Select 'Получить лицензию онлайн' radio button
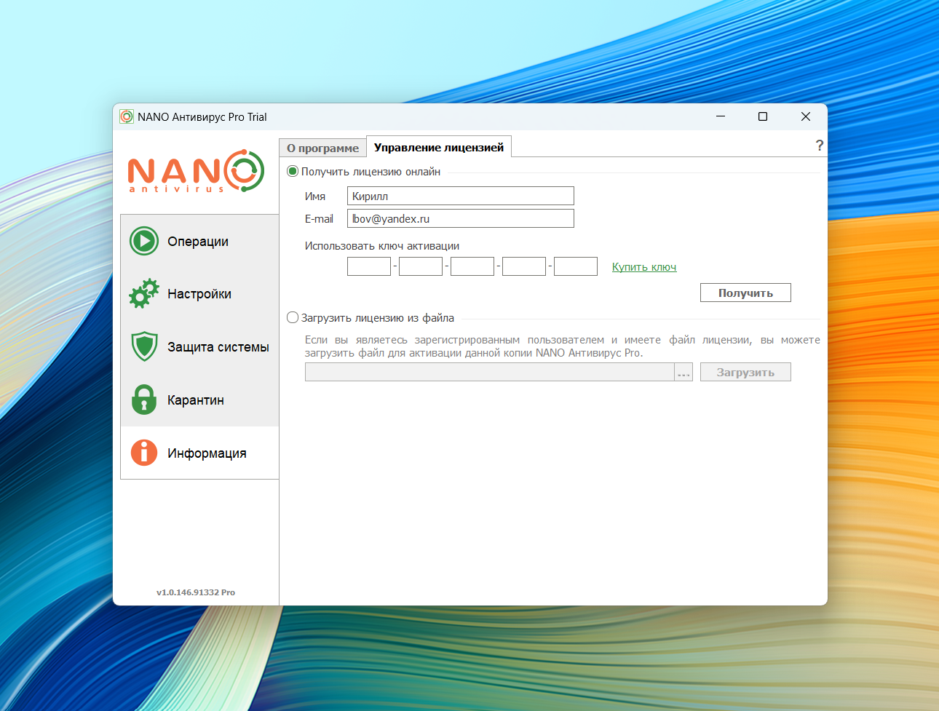939x711 pixels. click(293, 172)
